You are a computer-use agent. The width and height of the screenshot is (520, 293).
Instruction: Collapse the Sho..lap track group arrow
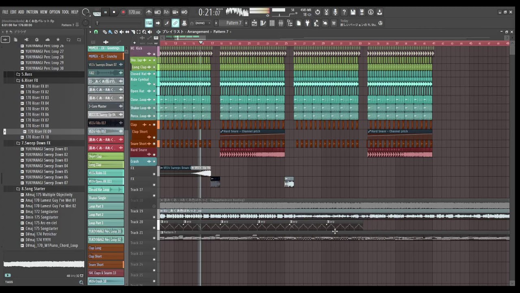point(149,60)
